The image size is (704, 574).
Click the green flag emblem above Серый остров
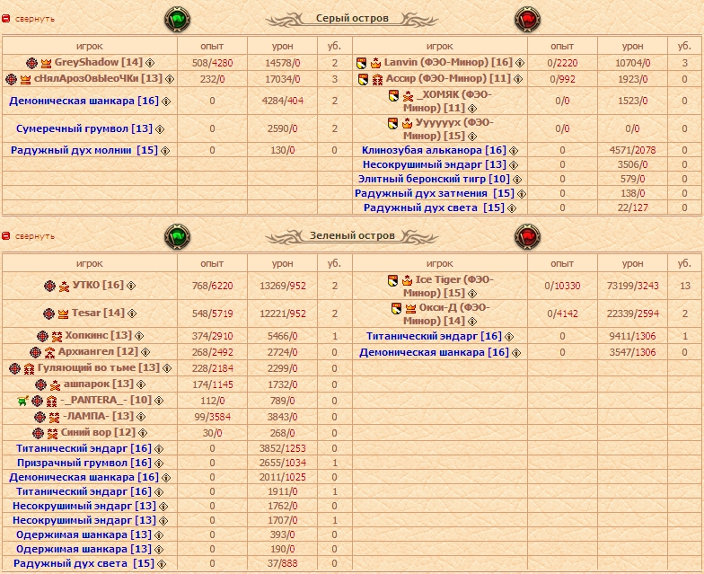coord(178,20)
